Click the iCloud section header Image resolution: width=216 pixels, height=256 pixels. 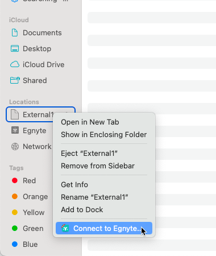click(19, 20)
